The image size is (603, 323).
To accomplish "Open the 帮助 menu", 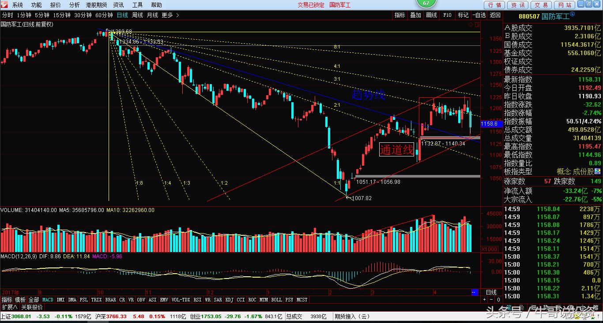I will (x=156, y=5).
